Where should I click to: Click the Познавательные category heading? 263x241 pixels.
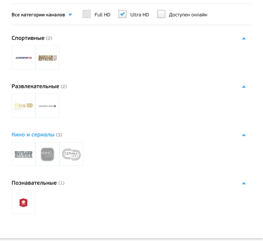click(x=34, y=183)
